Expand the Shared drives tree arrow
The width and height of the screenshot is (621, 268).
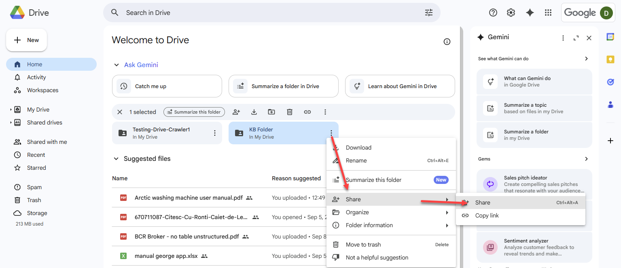coord(11,122)
